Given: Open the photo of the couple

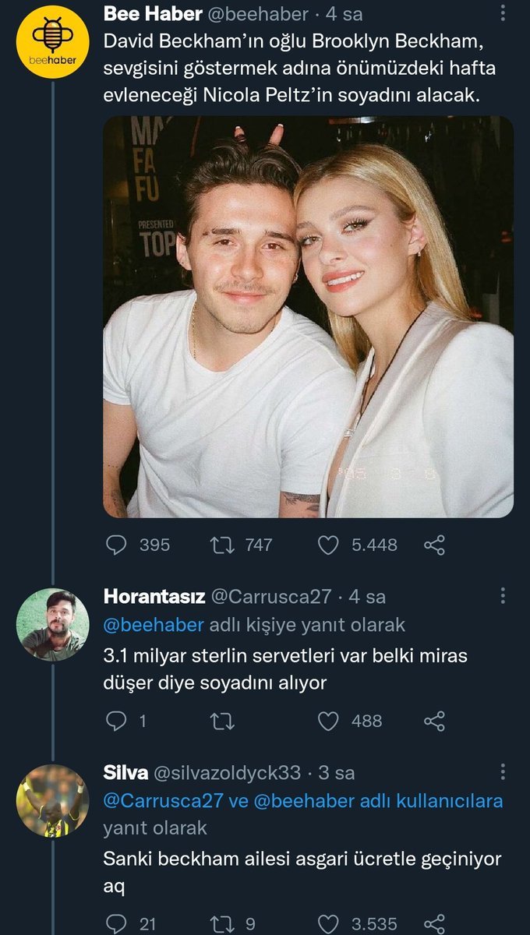Looking at the screenshot, I should tap(308, 317).
